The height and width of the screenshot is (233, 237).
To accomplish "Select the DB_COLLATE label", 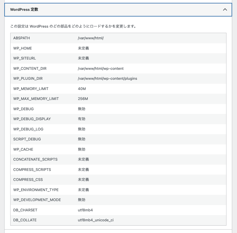I will pyautogui.click(x=25, y=220).
